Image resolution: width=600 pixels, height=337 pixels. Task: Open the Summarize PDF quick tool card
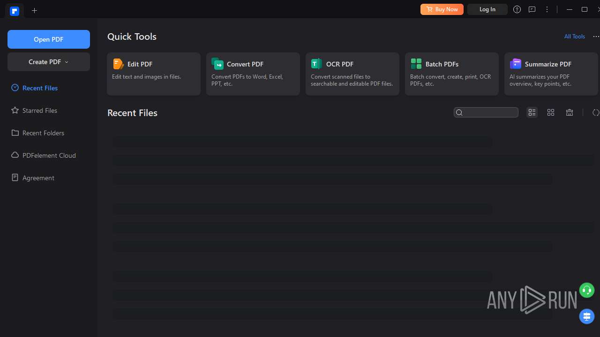tap(551, 74)
